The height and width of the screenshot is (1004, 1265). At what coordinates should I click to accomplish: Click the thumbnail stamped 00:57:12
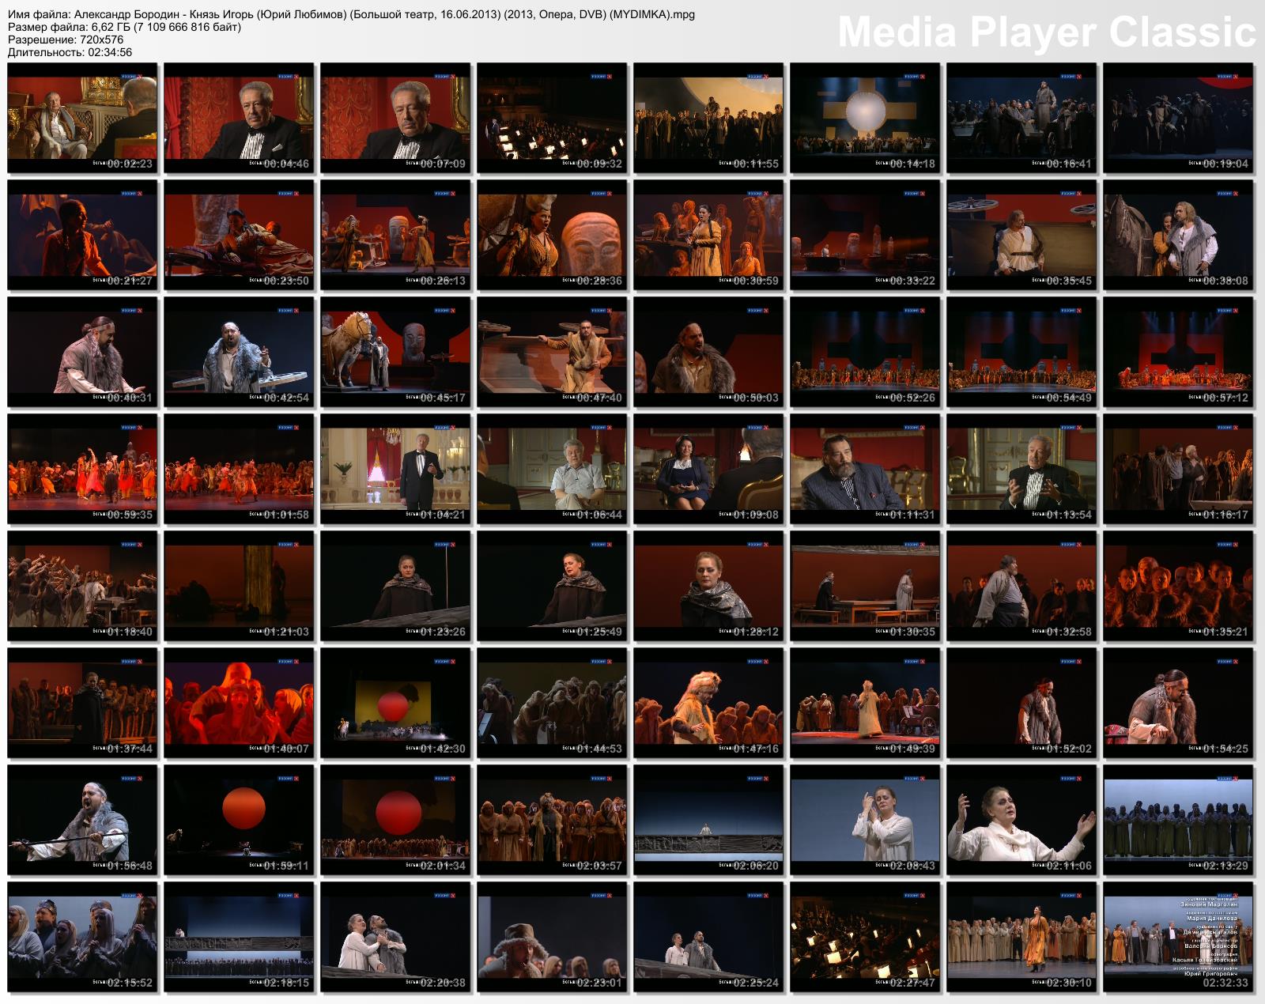(1178, 353)
